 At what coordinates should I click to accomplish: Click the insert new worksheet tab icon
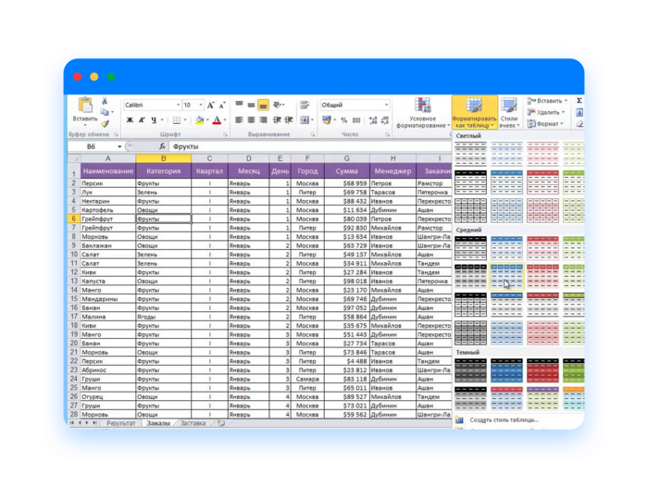click(221, 423)
